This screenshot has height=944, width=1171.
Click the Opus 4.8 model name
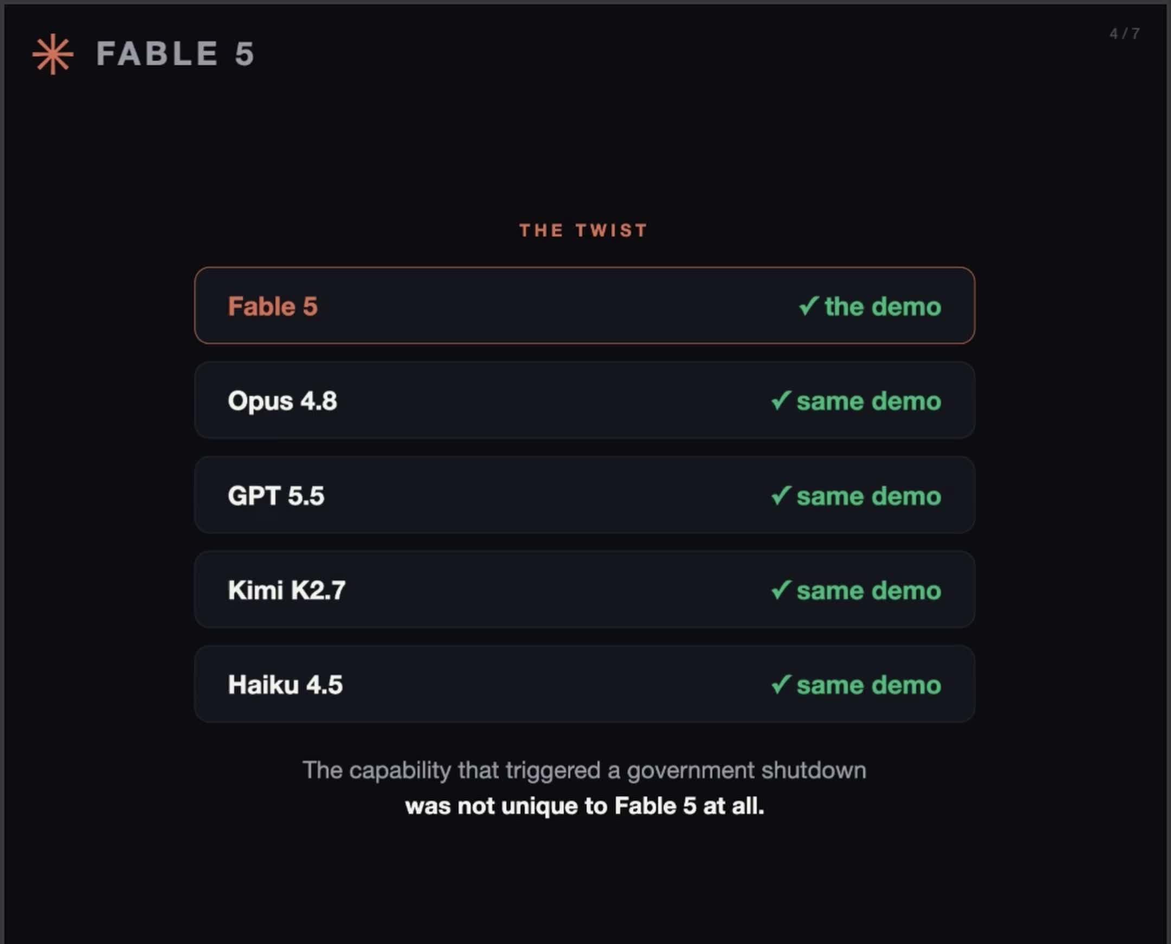(282, 401)
